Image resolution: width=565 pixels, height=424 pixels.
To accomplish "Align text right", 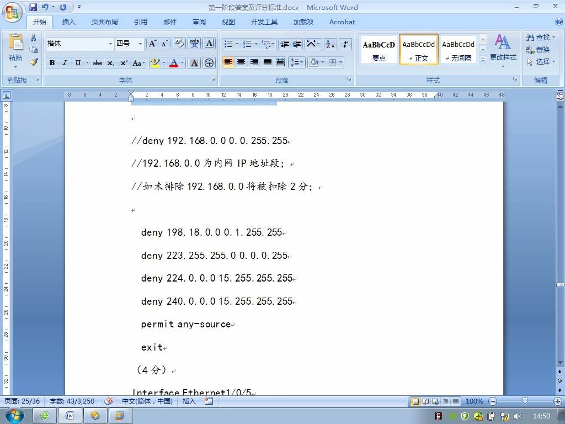I will pyautogui.click(x=254, y=62).
